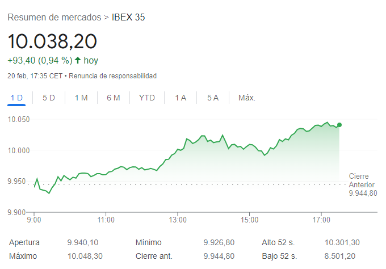Open the 5 A chart range
386x269 pixels.
[x=213, y=98]
